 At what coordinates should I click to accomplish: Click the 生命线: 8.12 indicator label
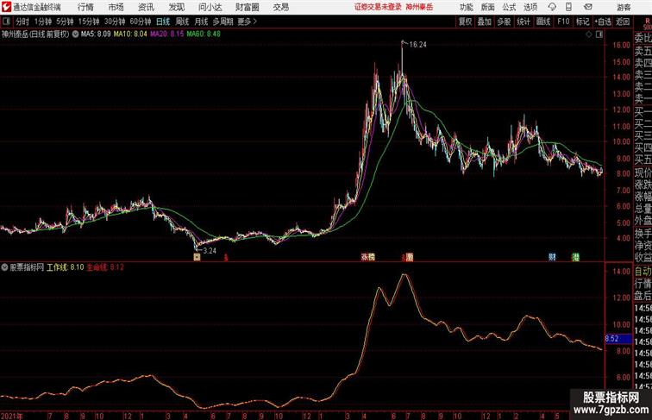105,267
